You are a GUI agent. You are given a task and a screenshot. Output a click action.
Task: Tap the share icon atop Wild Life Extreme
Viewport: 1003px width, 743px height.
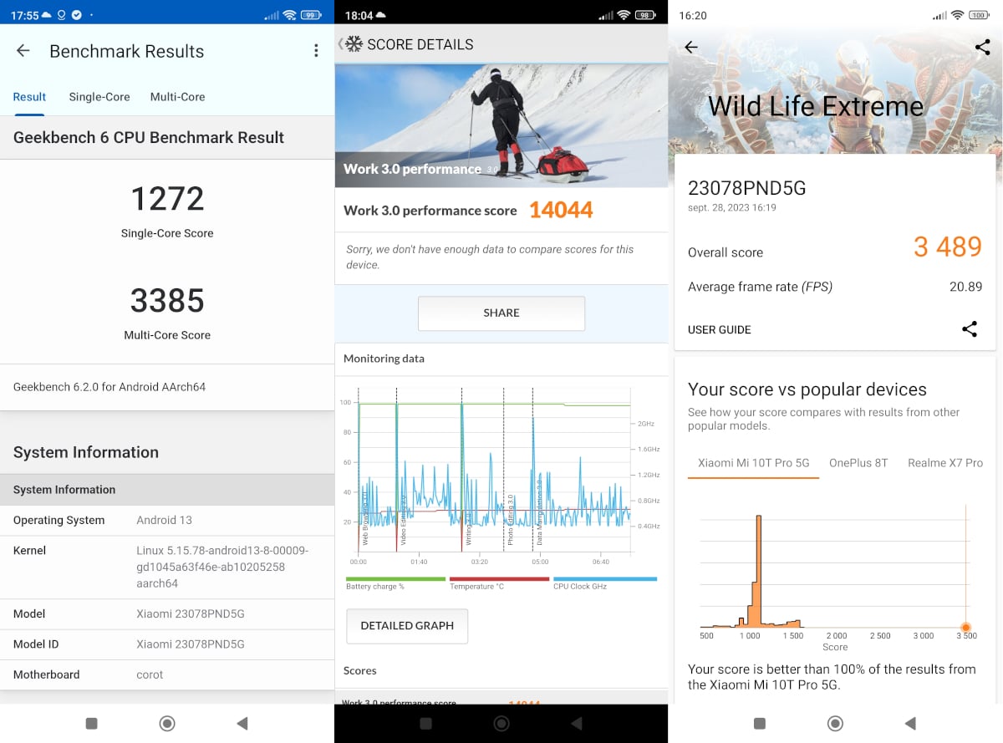pos(982,48)
